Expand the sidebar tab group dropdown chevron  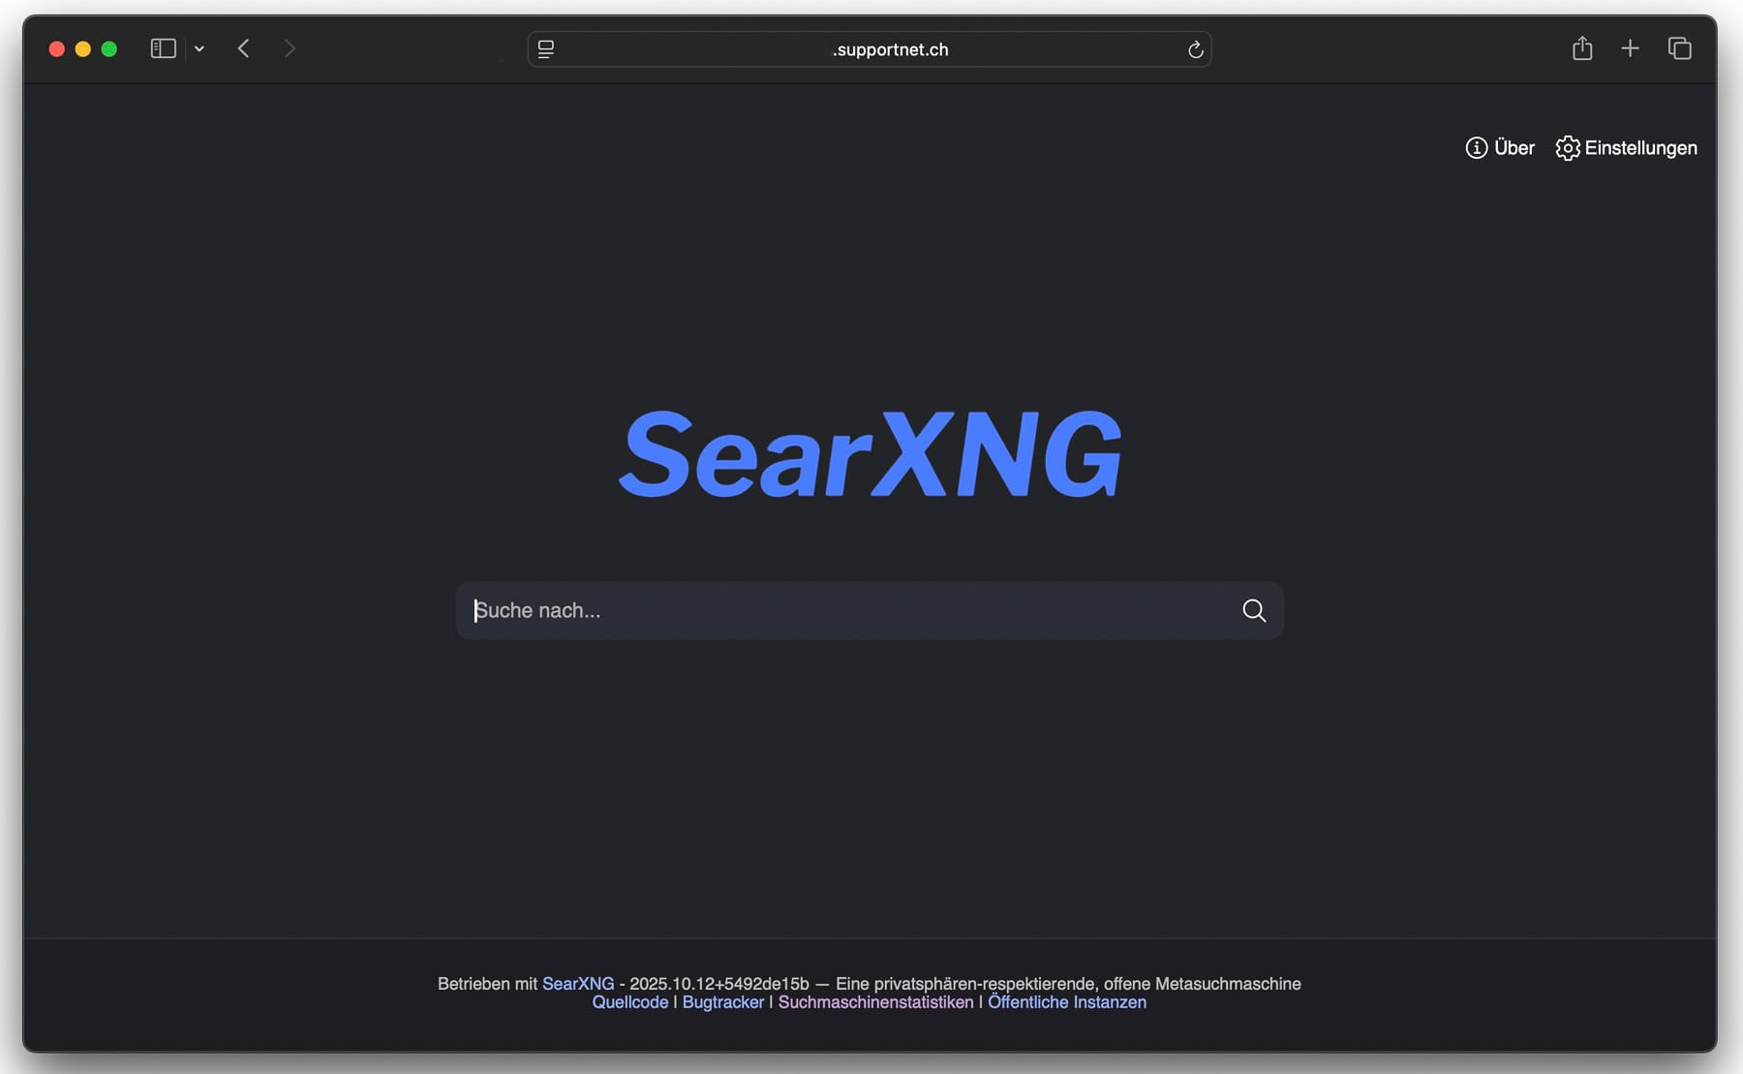click(x=199, y=48)
